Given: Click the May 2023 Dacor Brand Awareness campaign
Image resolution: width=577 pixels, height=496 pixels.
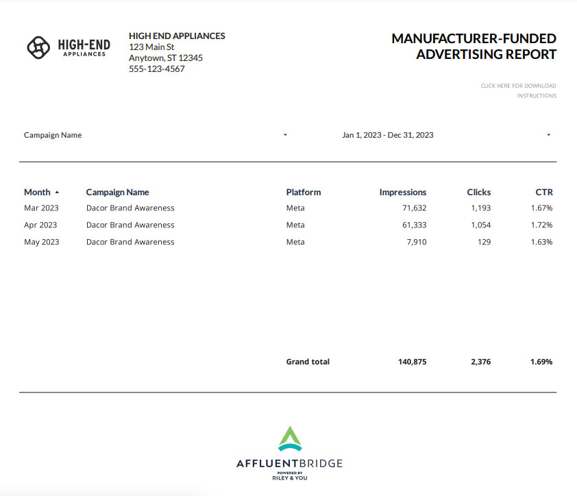Looking at the screenshot, I should (x=130, y=242).
